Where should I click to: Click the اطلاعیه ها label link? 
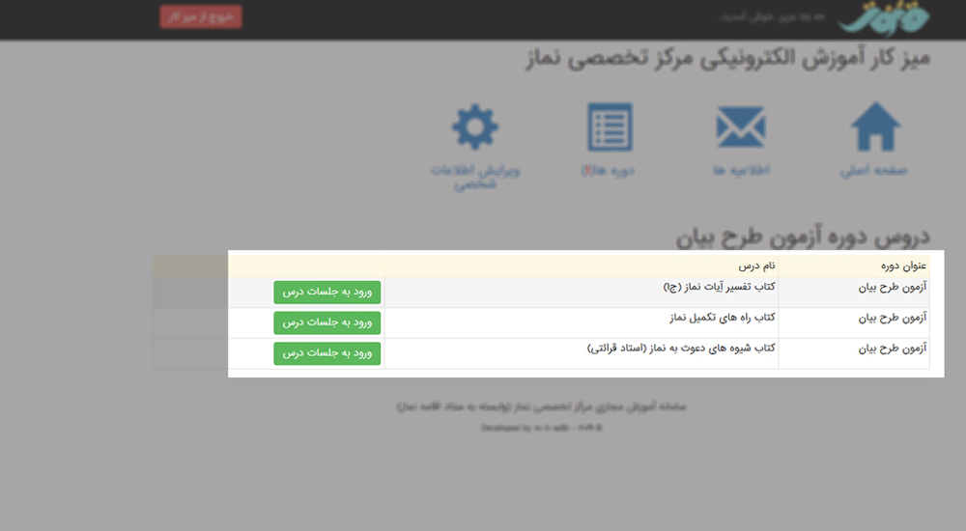click(x=739, y=171)
